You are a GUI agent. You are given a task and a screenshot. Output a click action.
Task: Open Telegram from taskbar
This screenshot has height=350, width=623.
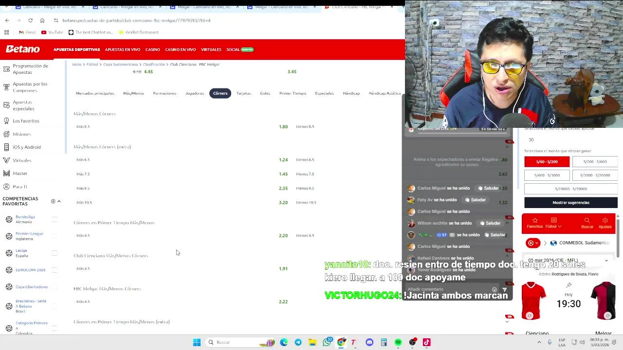click(x=298, y=342)
